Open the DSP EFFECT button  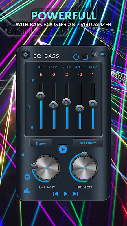[x=88, y=143]
